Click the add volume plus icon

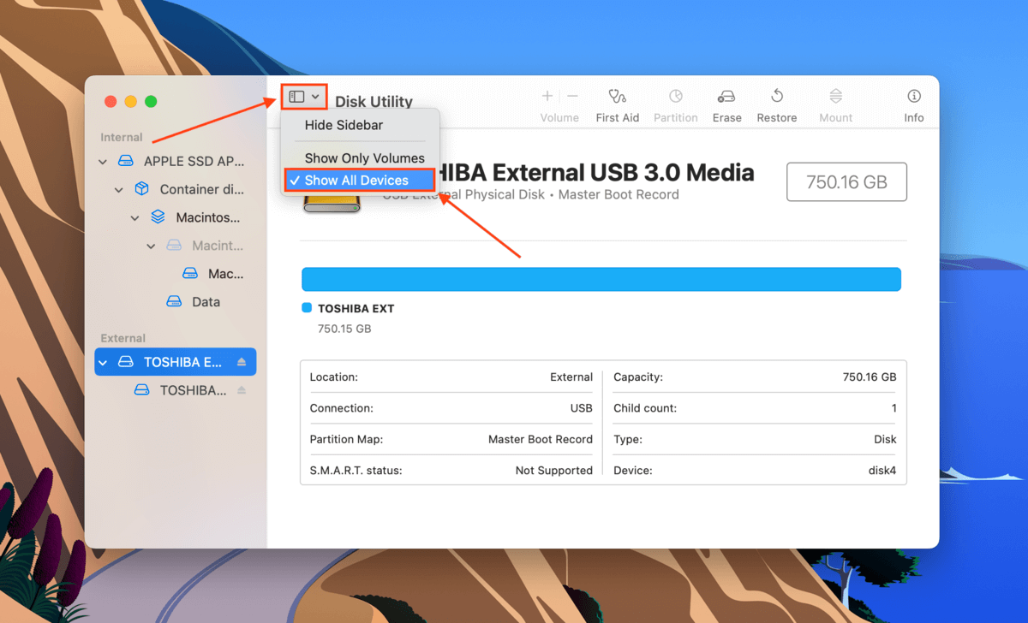[x=547, y=97]
